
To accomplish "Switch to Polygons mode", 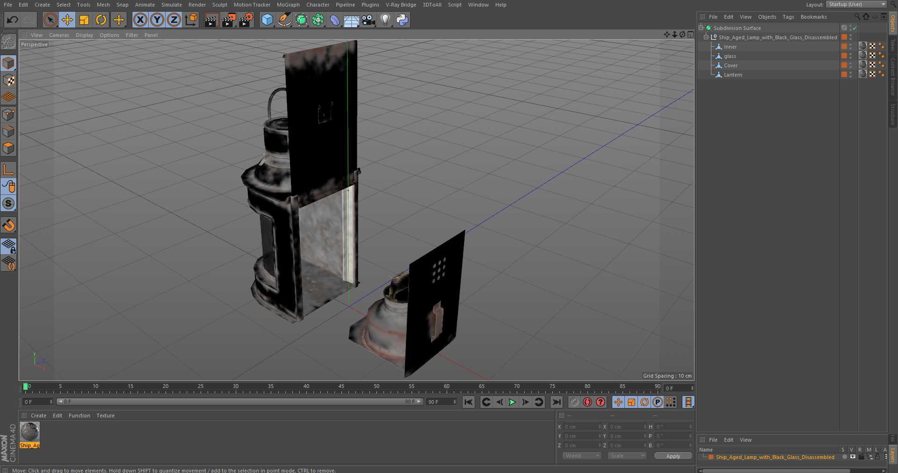I will 8,148.
